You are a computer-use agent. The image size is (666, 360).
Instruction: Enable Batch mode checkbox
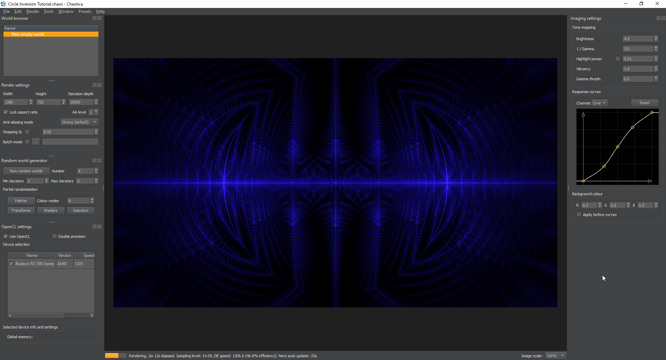coord(27,142)
